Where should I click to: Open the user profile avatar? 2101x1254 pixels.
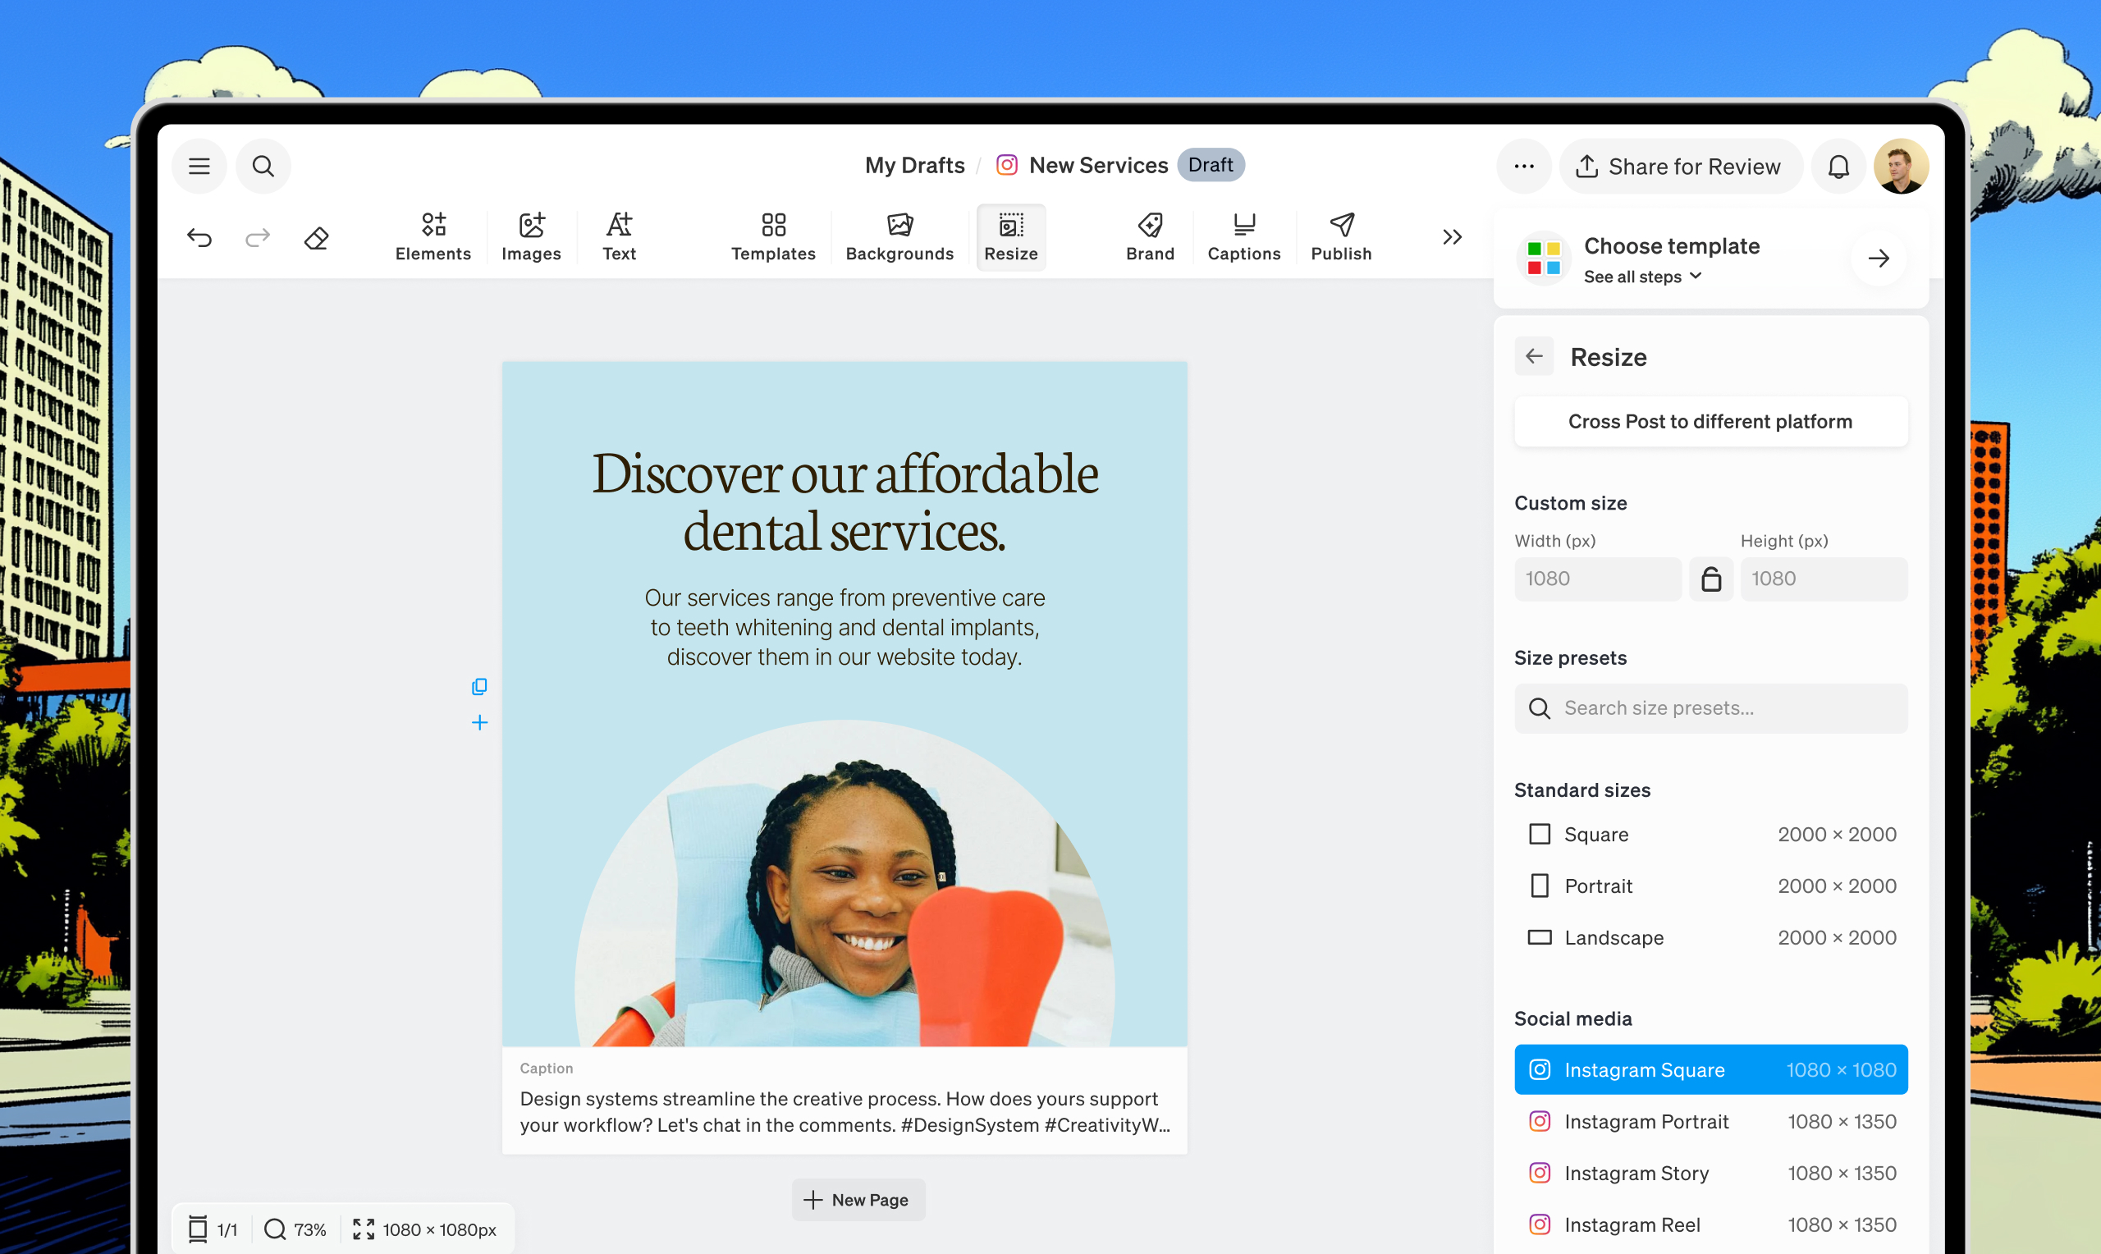pyautogui.click(x=1902, y=167)
